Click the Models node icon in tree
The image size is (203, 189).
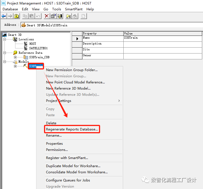click(15, 62)
